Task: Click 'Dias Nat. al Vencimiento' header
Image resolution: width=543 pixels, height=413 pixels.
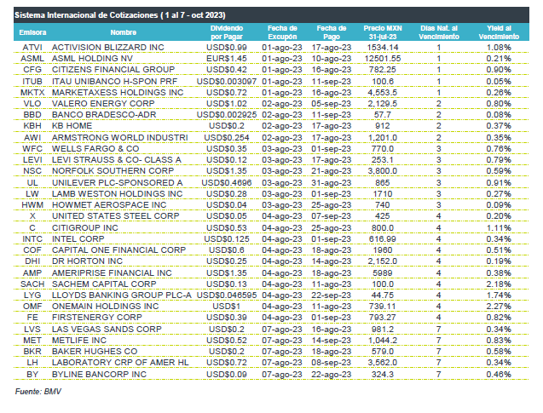Action: click(x=439, y=32)
